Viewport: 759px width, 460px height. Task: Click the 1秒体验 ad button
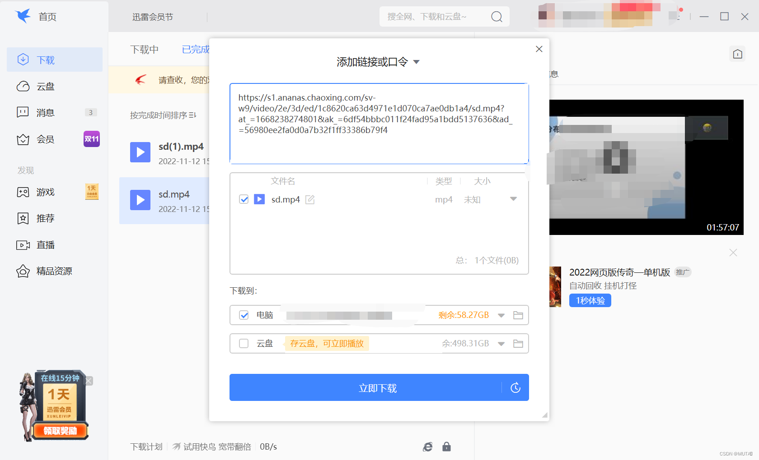tap(590, 300)
